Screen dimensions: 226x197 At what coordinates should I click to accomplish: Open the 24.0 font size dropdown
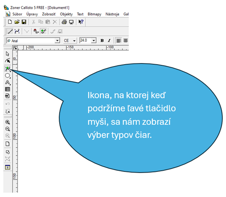[x=94, y=40]
